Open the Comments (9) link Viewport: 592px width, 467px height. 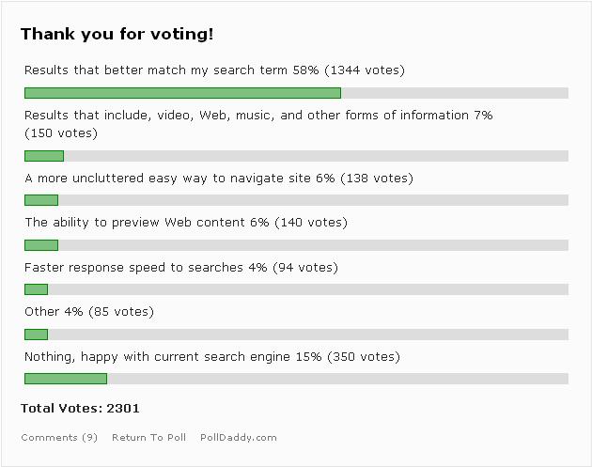[59, 438]
